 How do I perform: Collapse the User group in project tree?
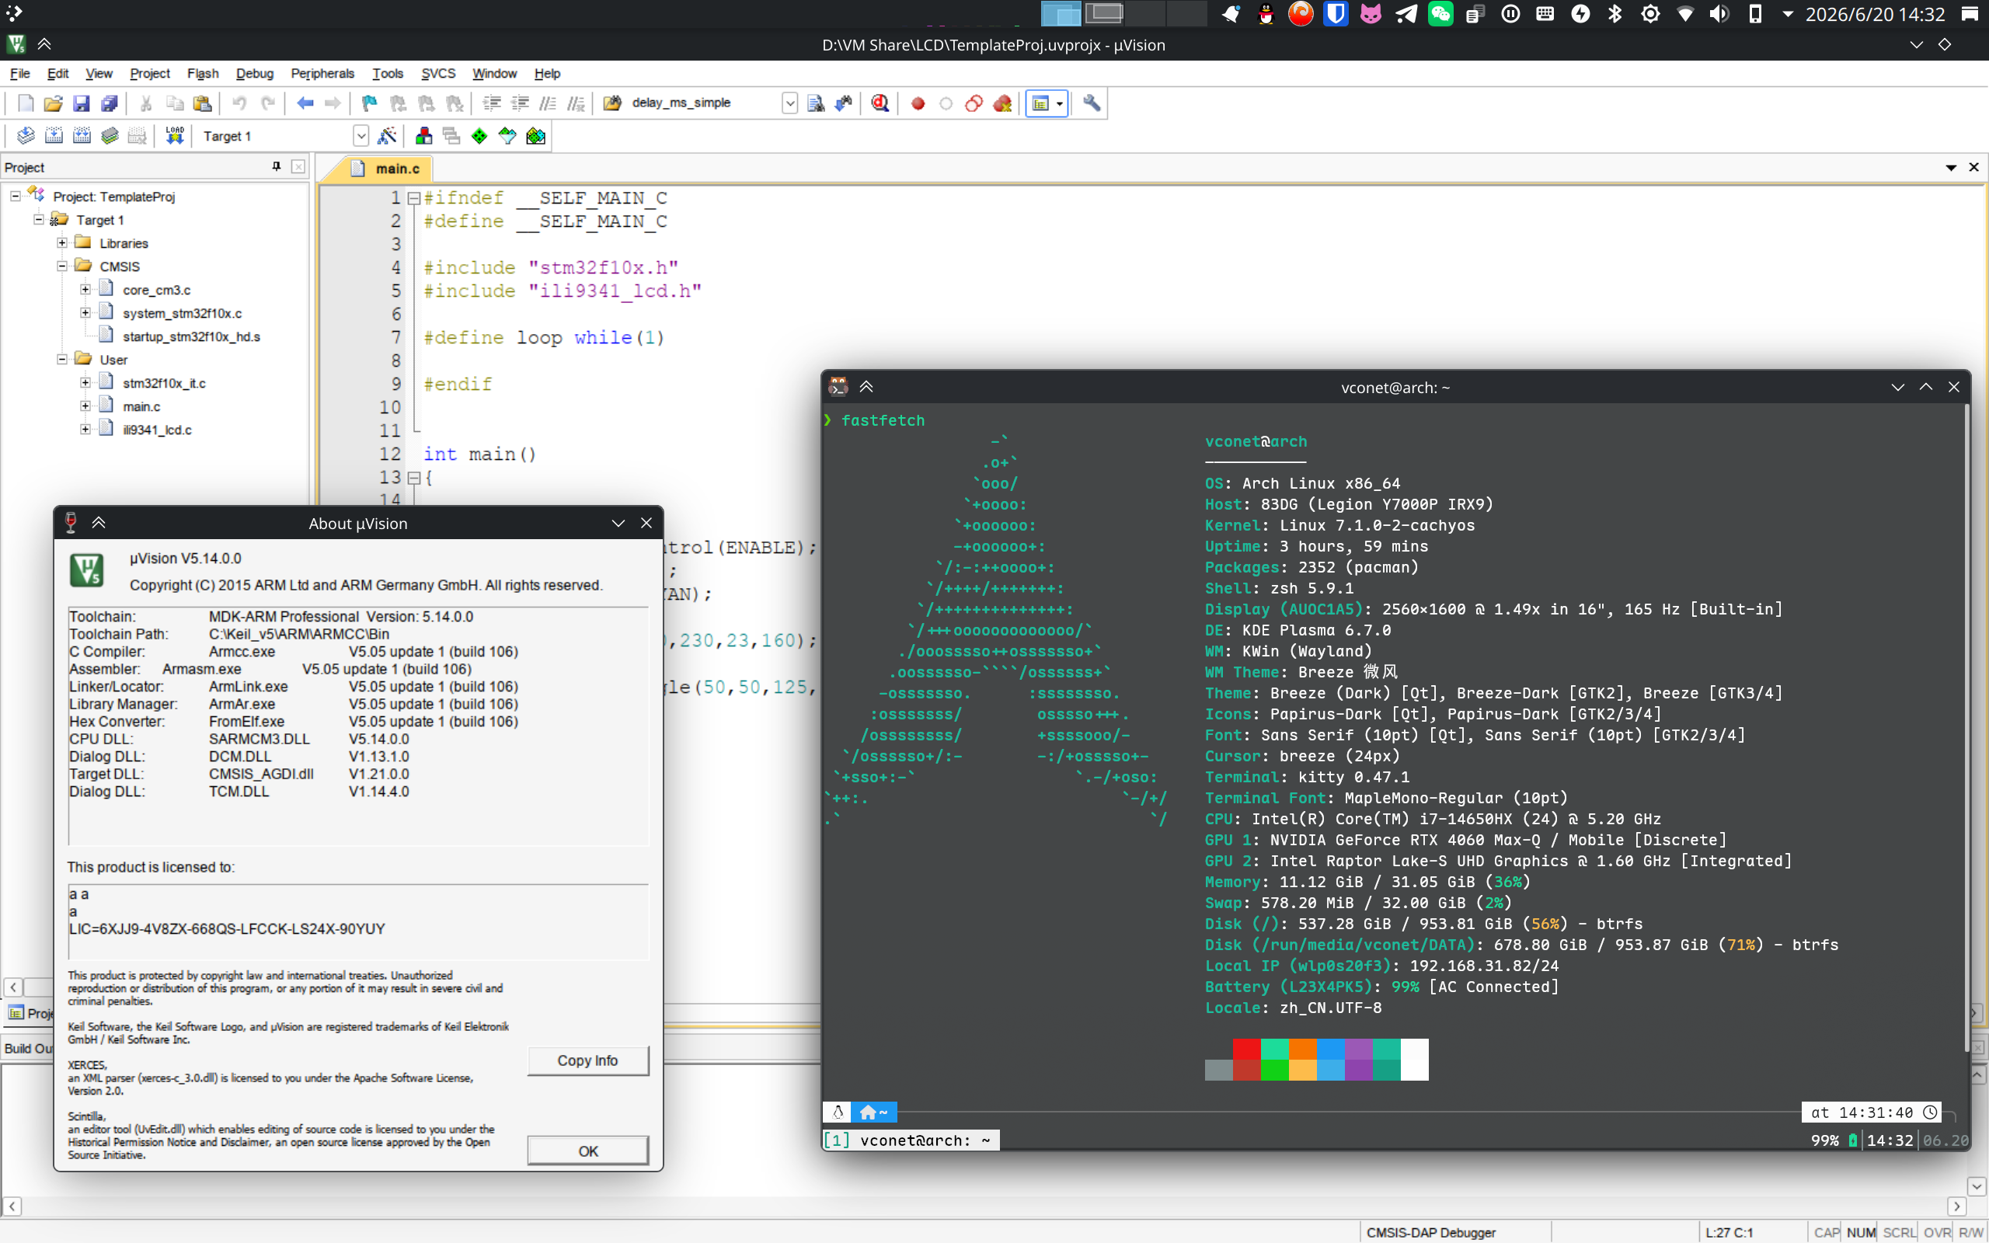[x=61, y=359]
